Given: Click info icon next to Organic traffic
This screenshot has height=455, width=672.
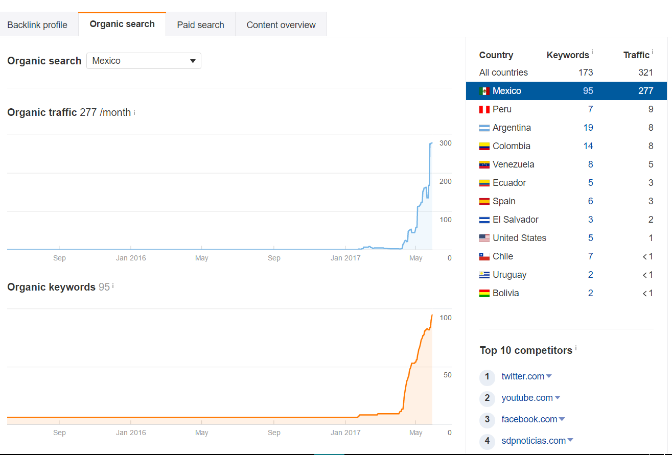Looking at the screenshot, I should tap(134, 112).
